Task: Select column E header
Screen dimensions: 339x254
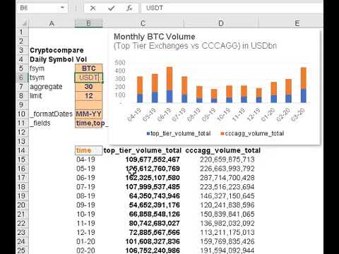Action: point(297,23)
